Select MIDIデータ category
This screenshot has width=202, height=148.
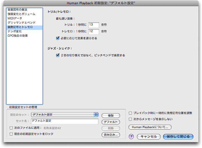(24, 18)
